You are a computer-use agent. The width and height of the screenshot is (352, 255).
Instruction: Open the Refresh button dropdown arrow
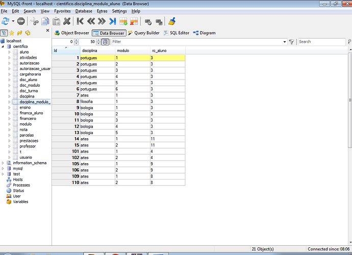point(13,21)
